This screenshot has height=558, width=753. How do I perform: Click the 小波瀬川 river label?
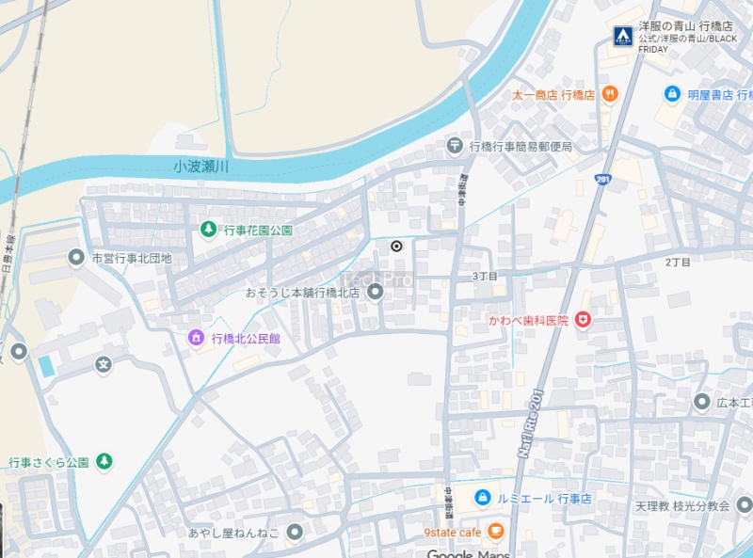(x=201, y=167)
